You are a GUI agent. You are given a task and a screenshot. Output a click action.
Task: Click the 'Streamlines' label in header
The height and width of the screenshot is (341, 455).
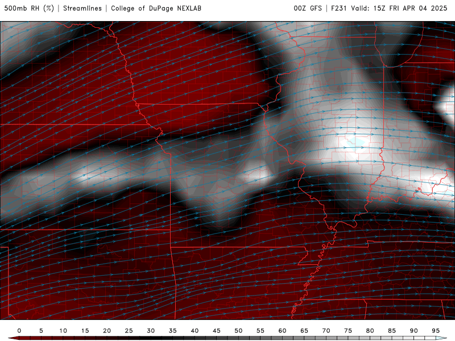coord(82,8)
